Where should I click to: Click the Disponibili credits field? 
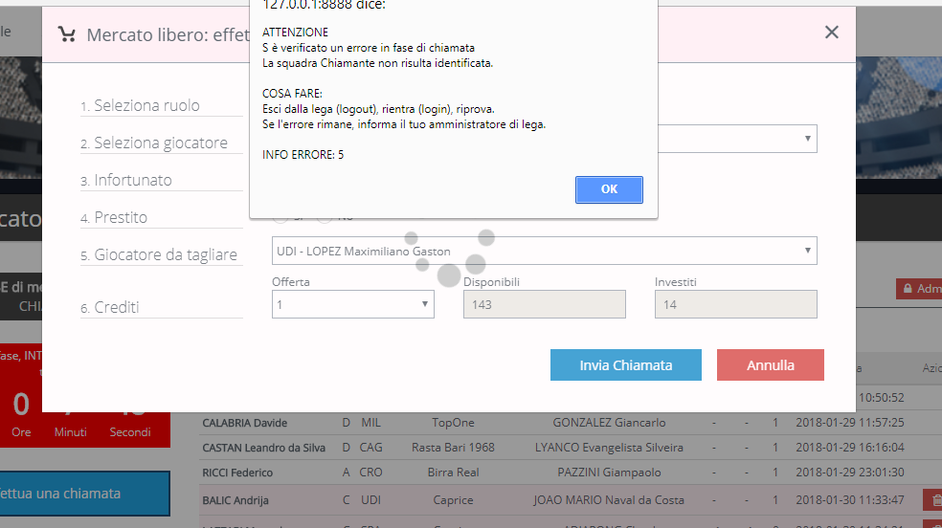point(544,304)
